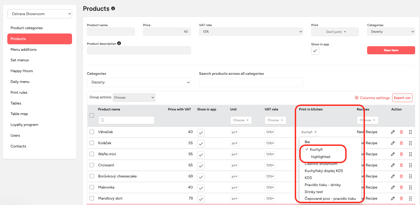The height and width of the screenshot is (205, 420).
Task: Open the info icon next to Products heading
Action: click(x=113, y=9)
